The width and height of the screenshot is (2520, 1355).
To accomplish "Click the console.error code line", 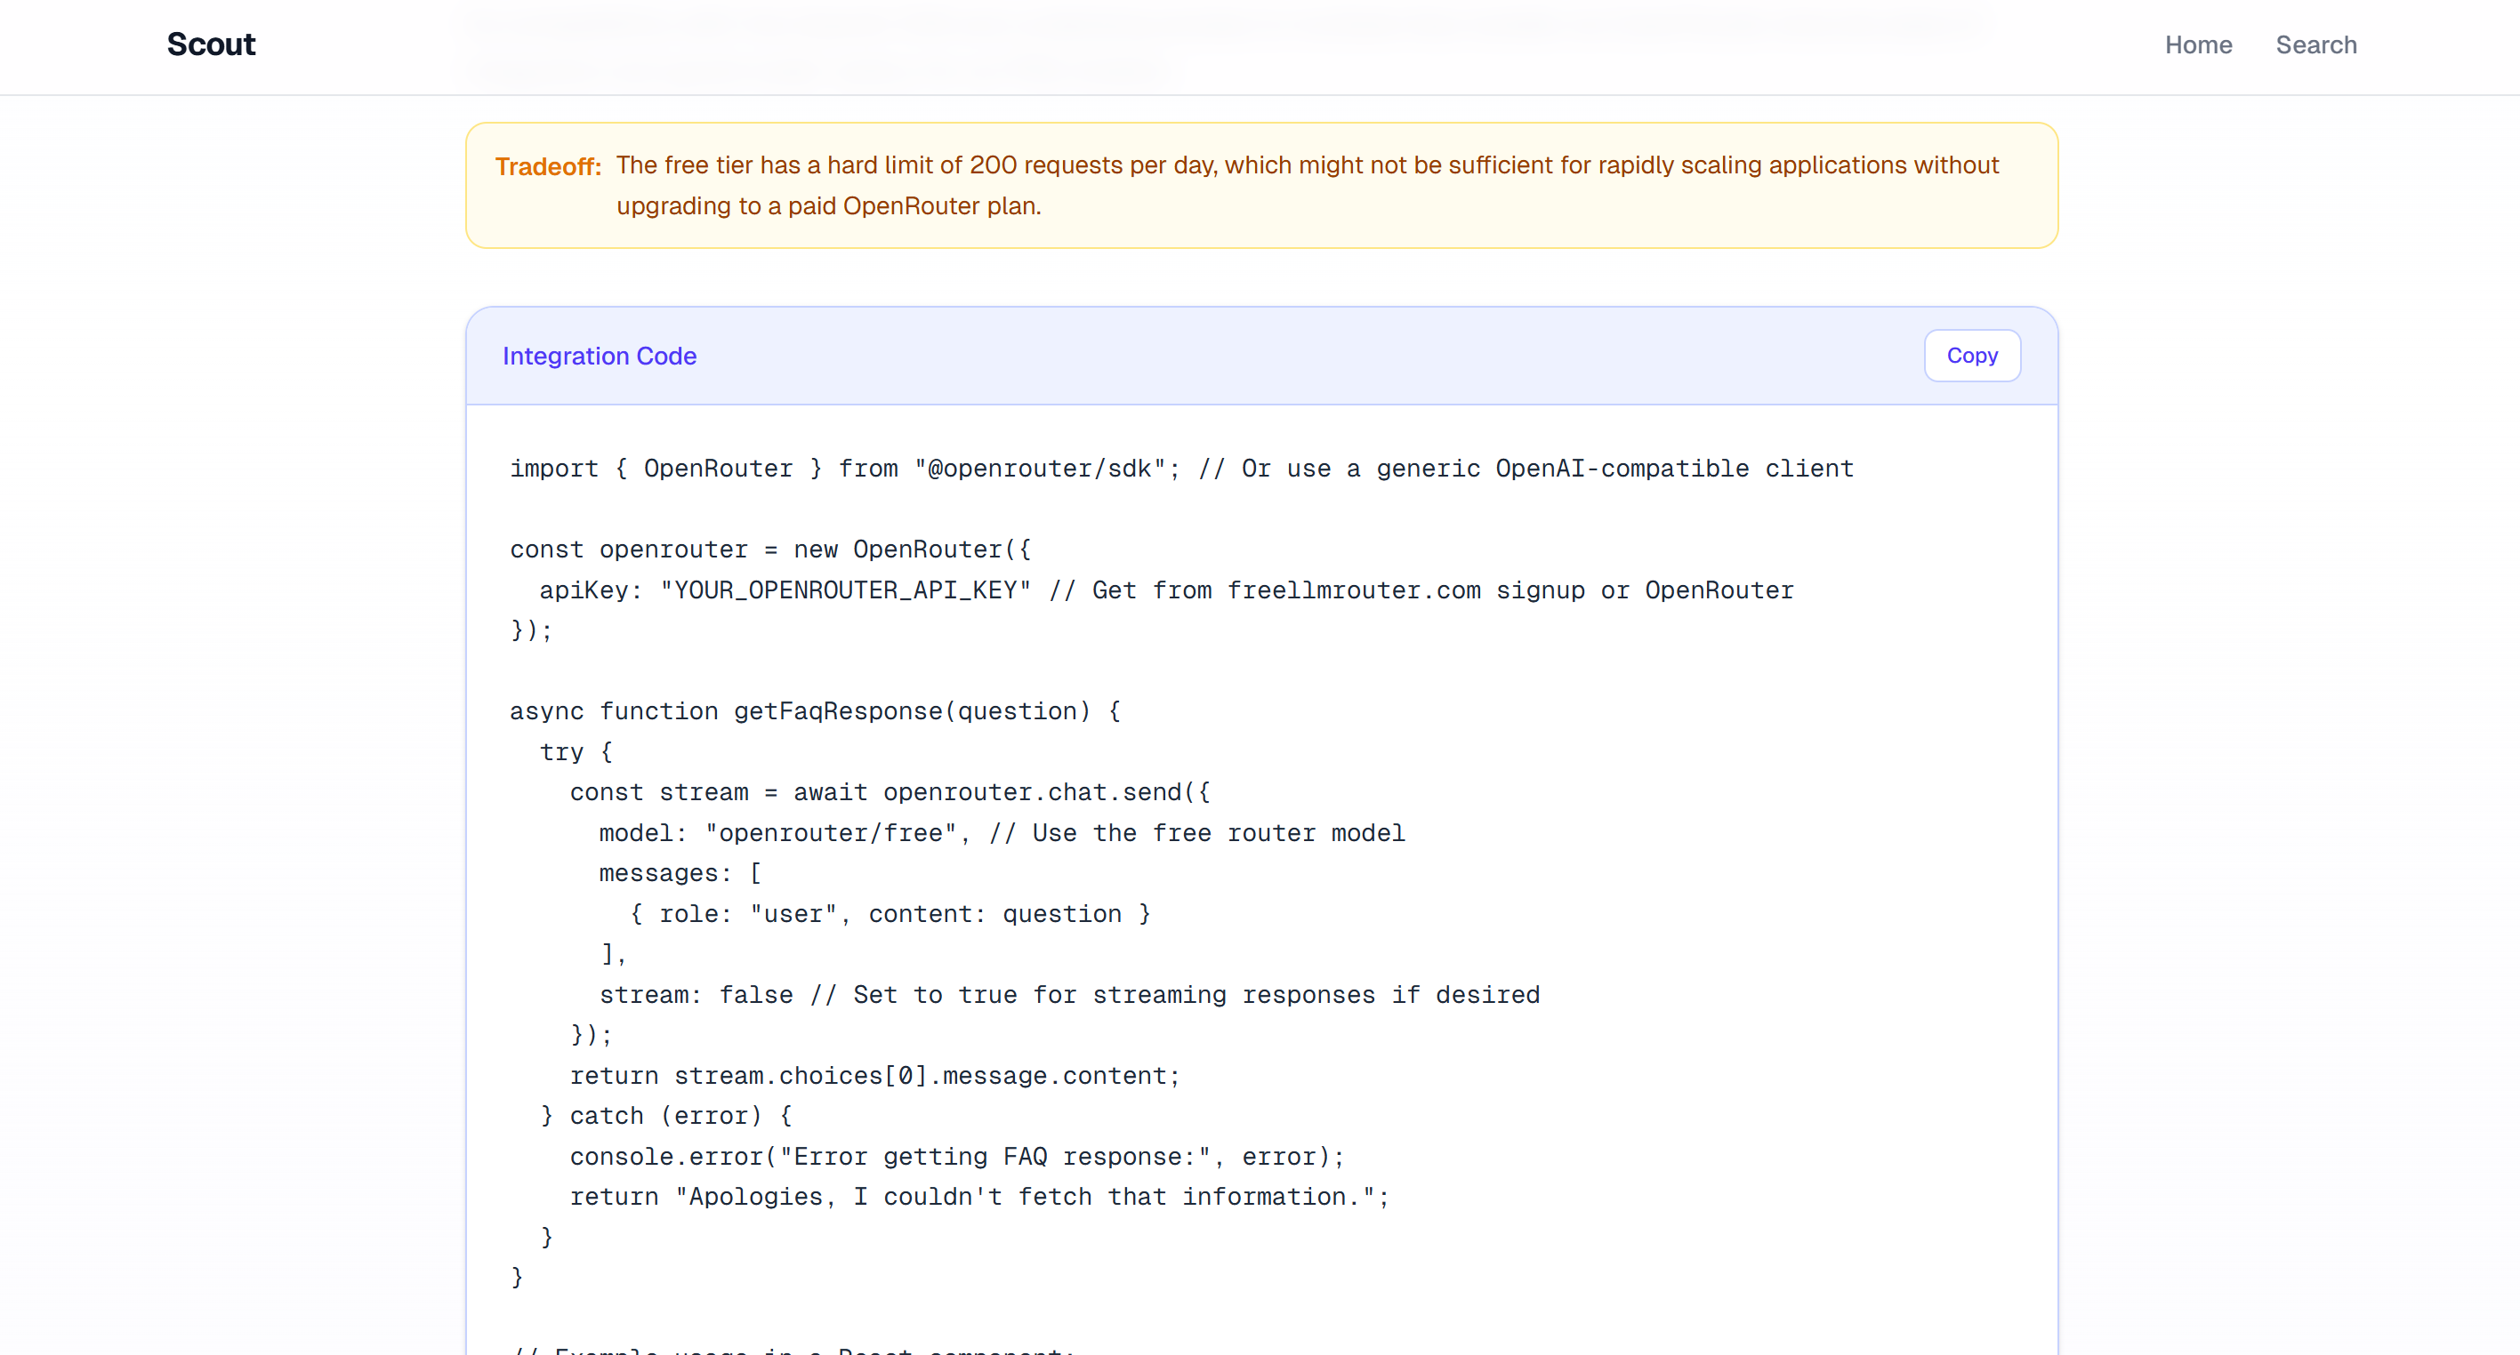I will pos(957,1157).
